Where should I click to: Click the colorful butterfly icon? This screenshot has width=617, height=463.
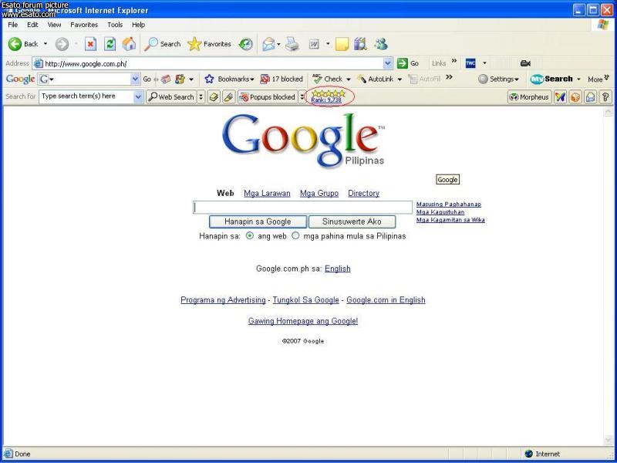pyautogui.click(x=561, y=97)
